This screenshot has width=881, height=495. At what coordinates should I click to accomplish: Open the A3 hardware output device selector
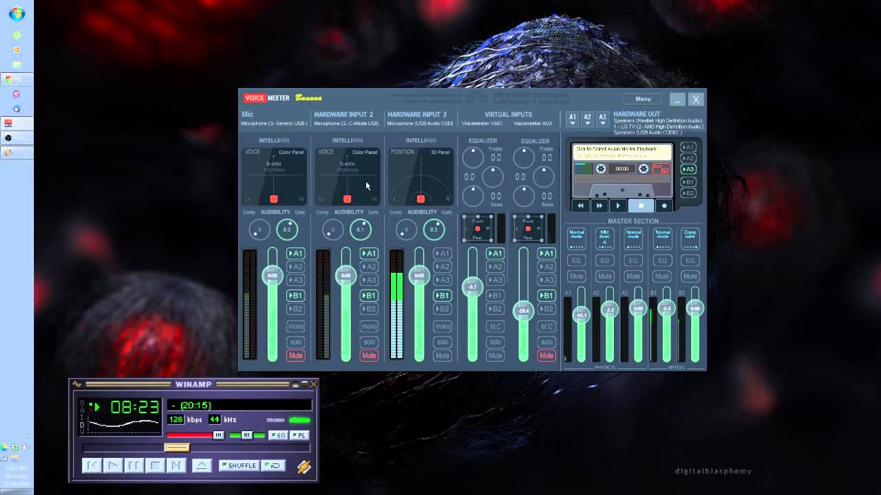pyautogui.click(x=602, y=119)
